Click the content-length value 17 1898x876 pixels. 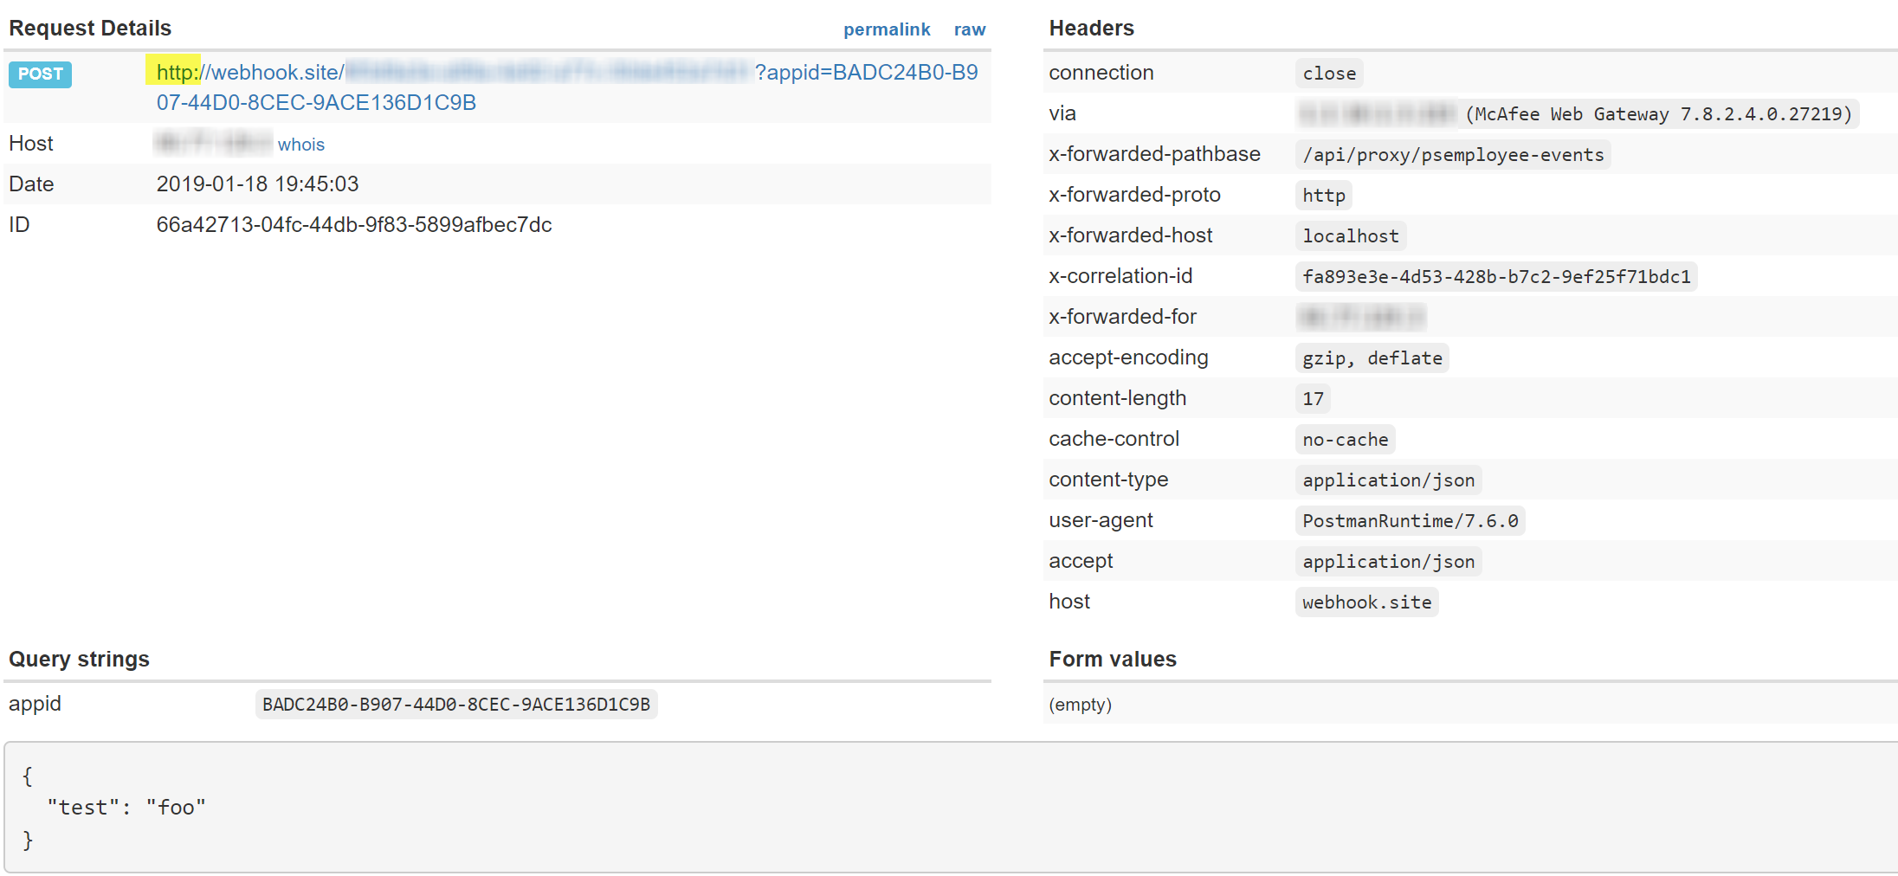pos(1313,398)
